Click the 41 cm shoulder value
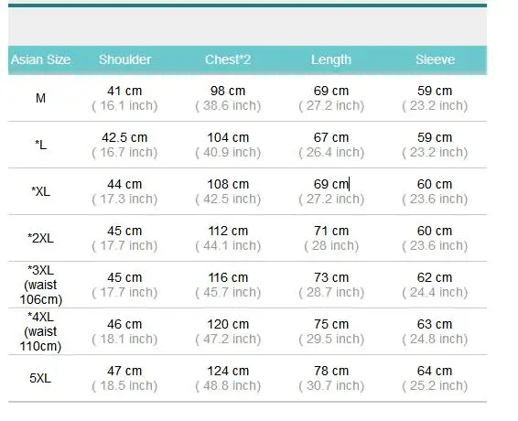 coord(124,91)
